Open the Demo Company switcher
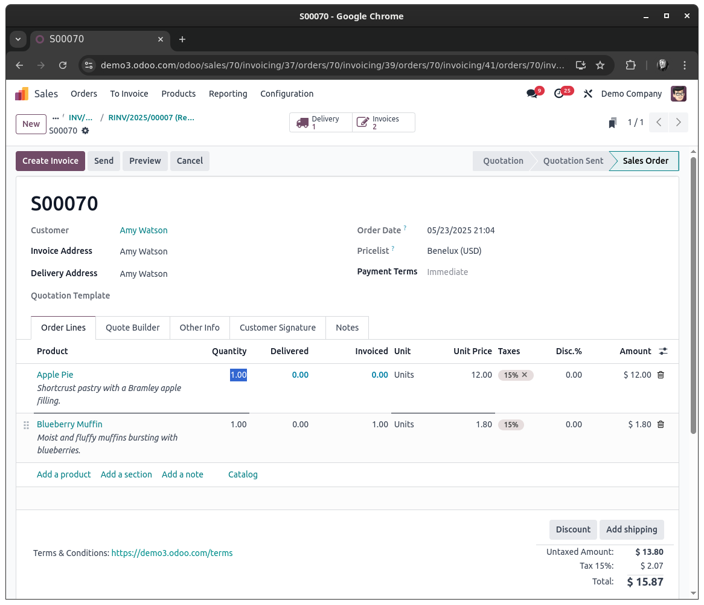The image size is (704, 605). (632, 94)
